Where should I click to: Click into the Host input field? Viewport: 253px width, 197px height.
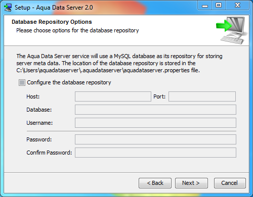(x=113, y=96)
